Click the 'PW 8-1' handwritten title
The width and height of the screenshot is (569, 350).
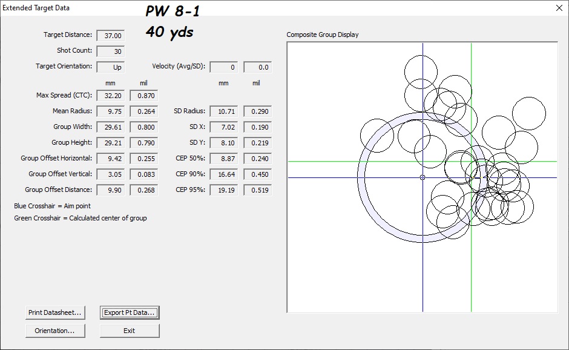173,11
